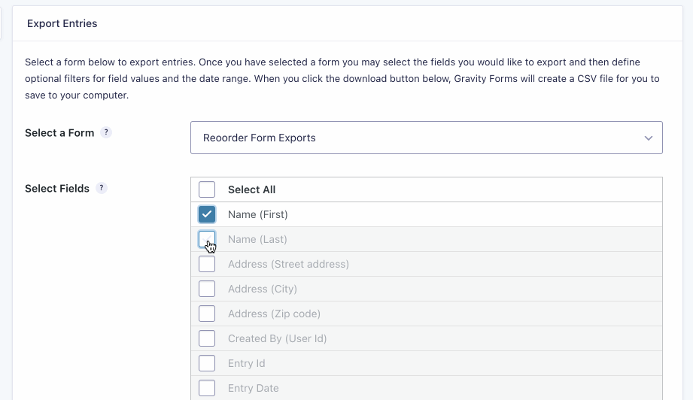The width and height of the screenshot is (693, 400).
Task: Check the Address (Zip code) box
Action: pyautogui.click(x=207, y=314)
